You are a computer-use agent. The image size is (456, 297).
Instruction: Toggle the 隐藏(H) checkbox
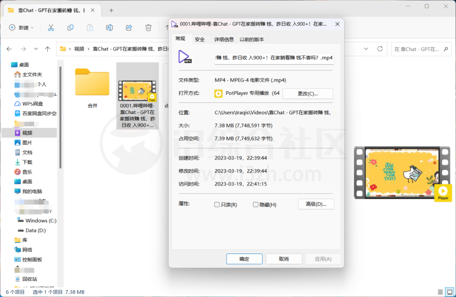[x=255, y=205]
